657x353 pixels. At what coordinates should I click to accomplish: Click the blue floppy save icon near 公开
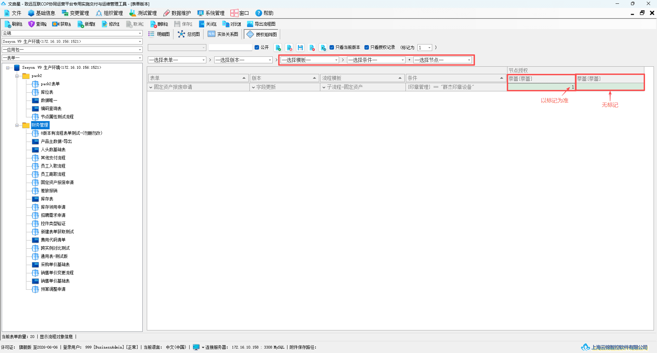[x=300, y=48]
